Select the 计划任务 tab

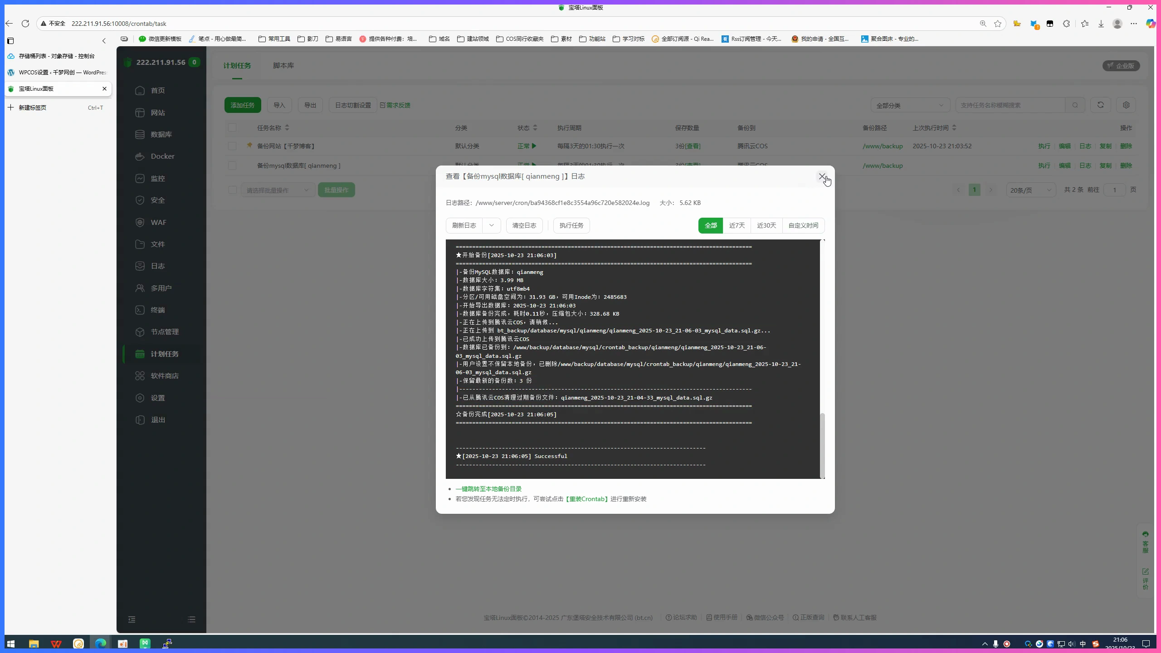pos(237,65)
